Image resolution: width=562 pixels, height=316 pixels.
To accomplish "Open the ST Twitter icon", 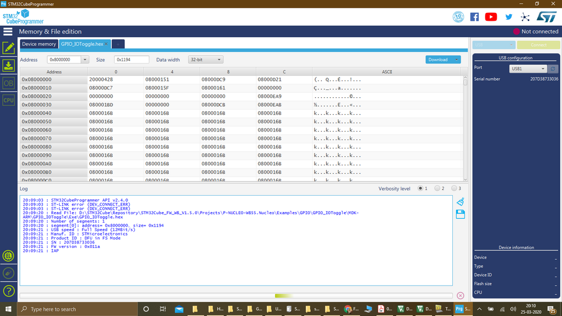I will [x=509, y=17].
